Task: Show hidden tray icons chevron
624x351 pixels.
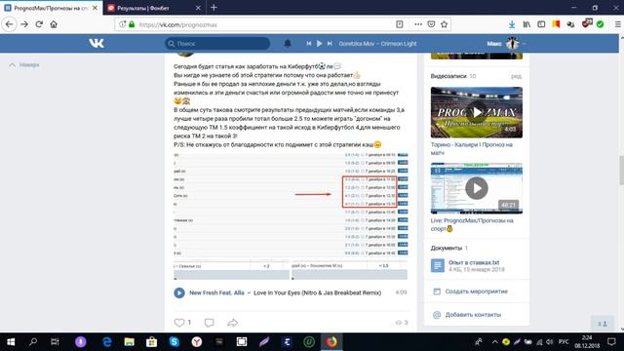Action: (494, 342)
